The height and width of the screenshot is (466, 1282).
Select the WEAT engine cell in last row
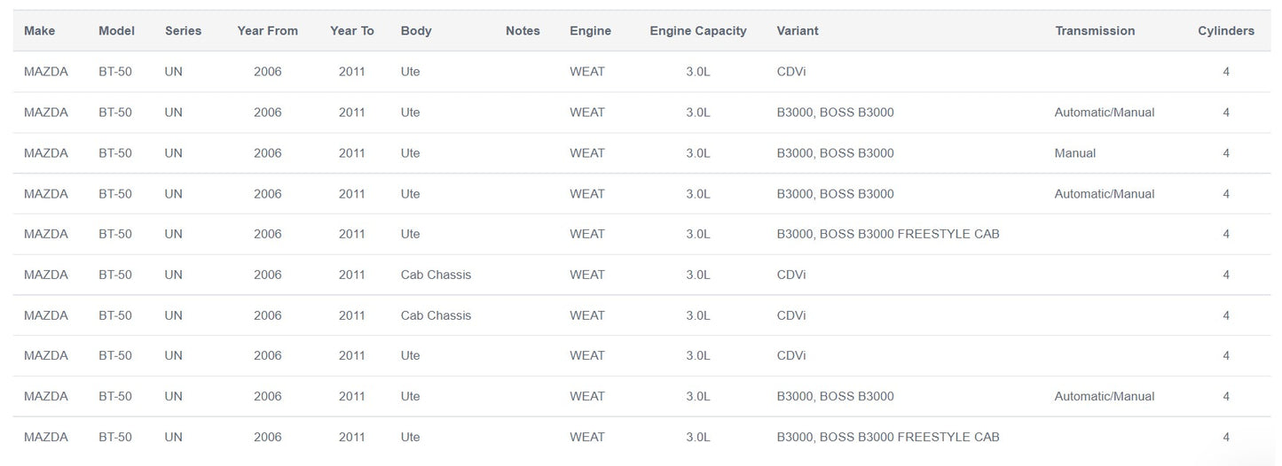pyautogui.click(x=586, y=437)
